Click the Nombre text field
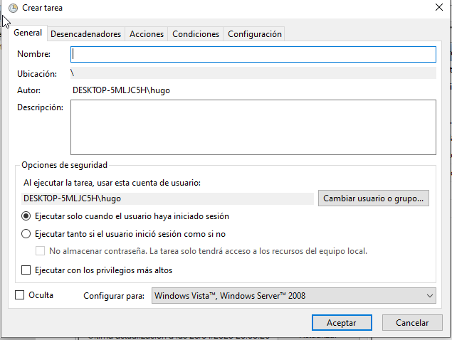This screenshot has width=452, height=340. [253, 55]
